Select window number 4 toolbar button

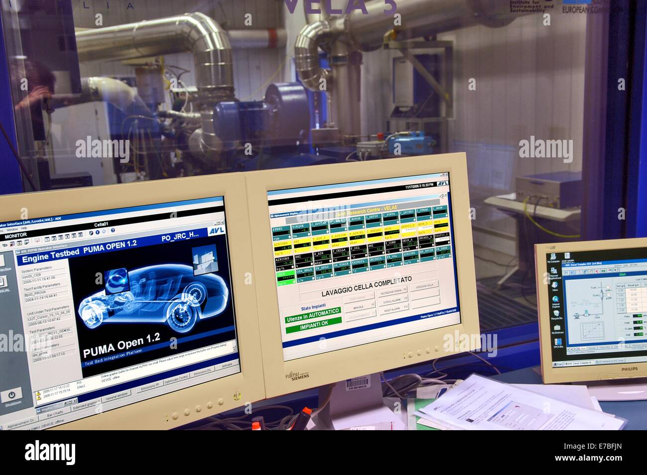coord(67,237)
